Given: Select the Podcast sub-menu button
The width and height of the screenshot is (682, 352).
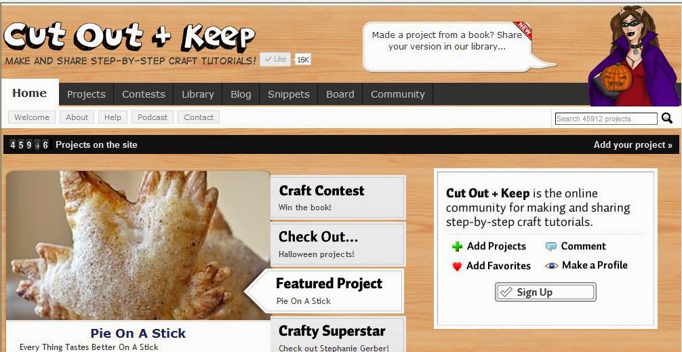Looking at the screenshot, I should pyautogui.click(x=153, y=117).
